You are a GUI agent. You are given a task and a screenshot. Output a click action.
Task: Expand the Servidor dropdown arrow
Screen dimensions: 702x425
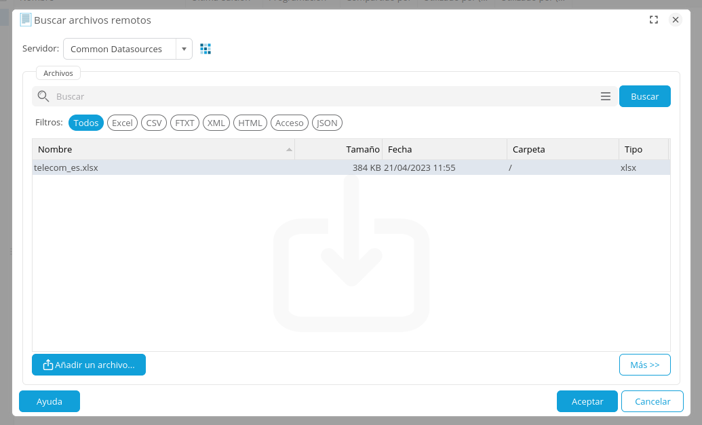[184, 49]
